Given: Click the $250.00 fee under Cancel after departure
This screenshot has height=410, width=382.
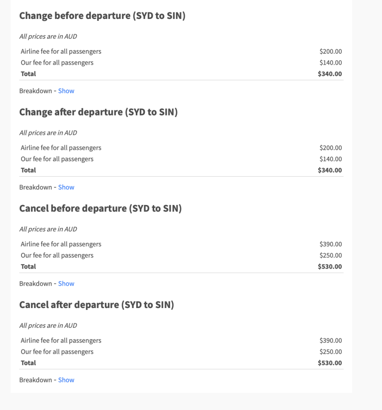Looking at the screenshot, I should pos(331,352).
